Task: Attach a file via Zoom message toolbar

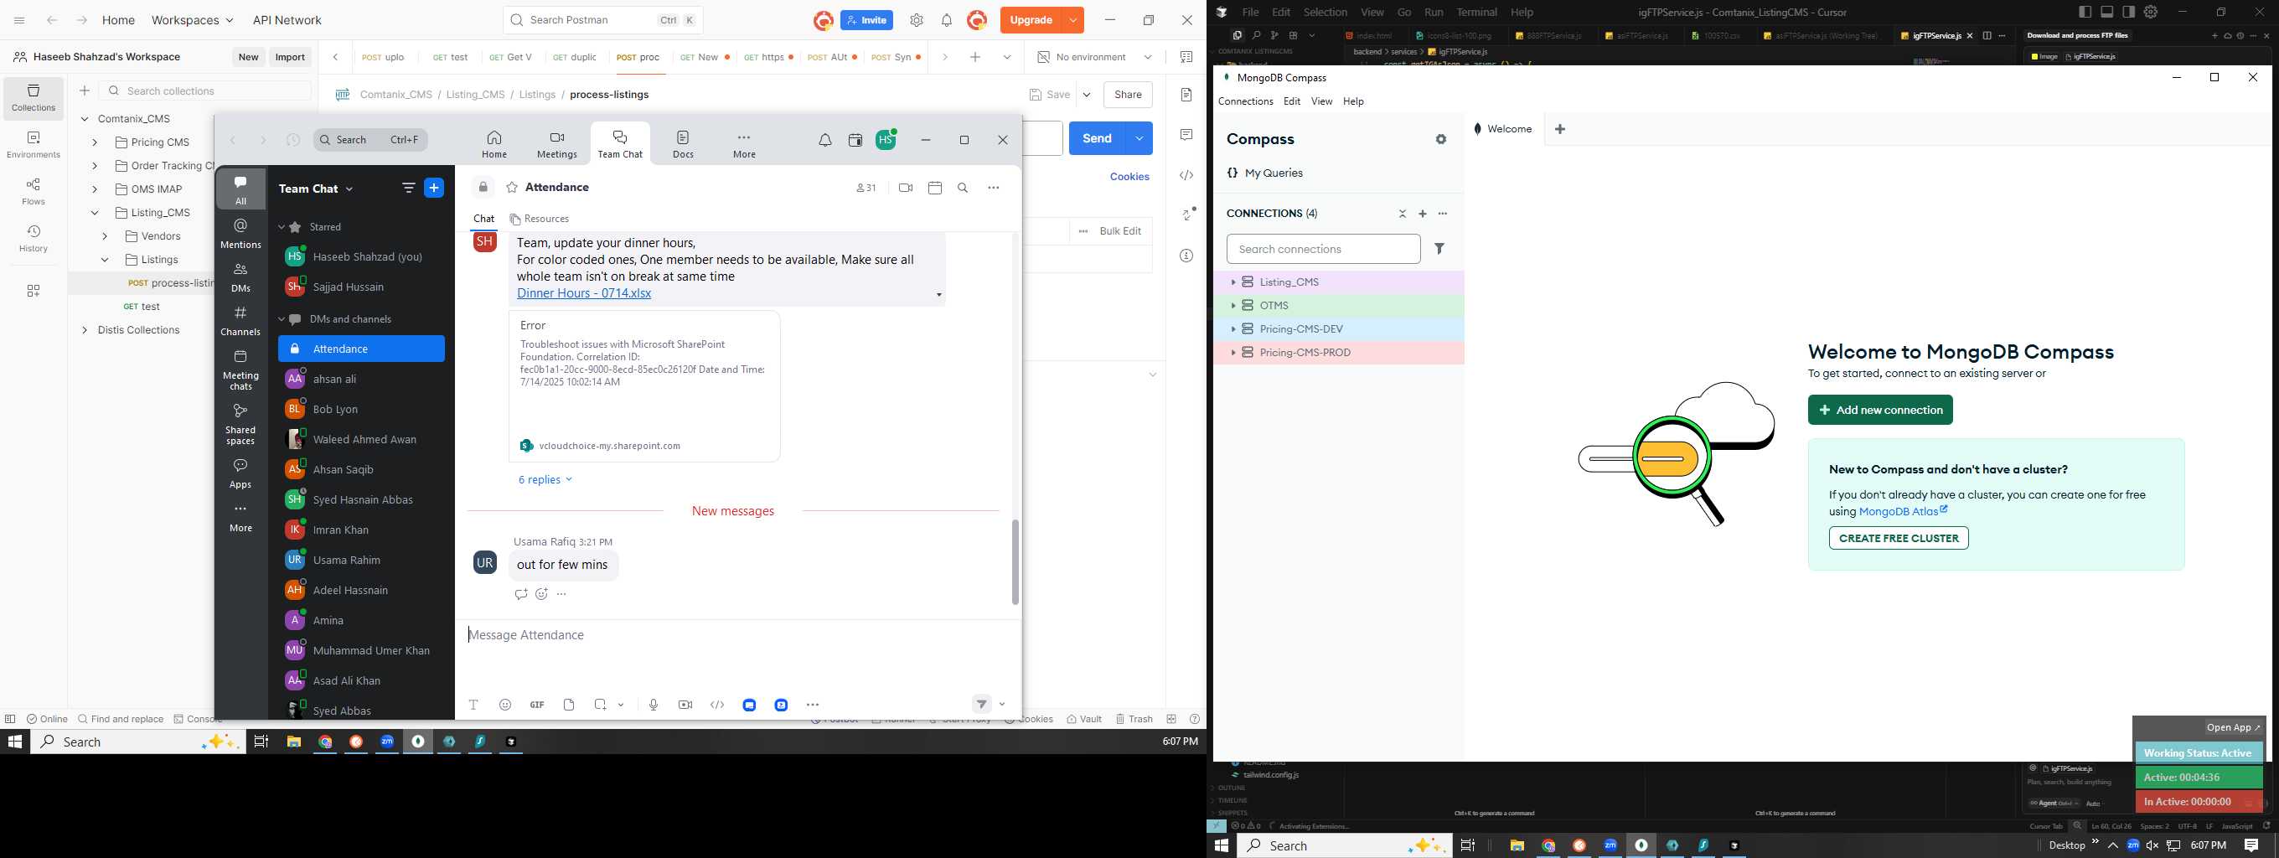Action: (x=569, y=705)
